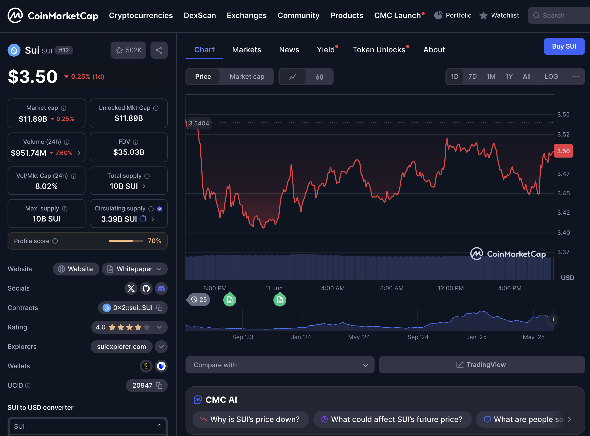Click the Circulating supply info icon
This screenshot has height=436, width=590.
tap(151, 209)
